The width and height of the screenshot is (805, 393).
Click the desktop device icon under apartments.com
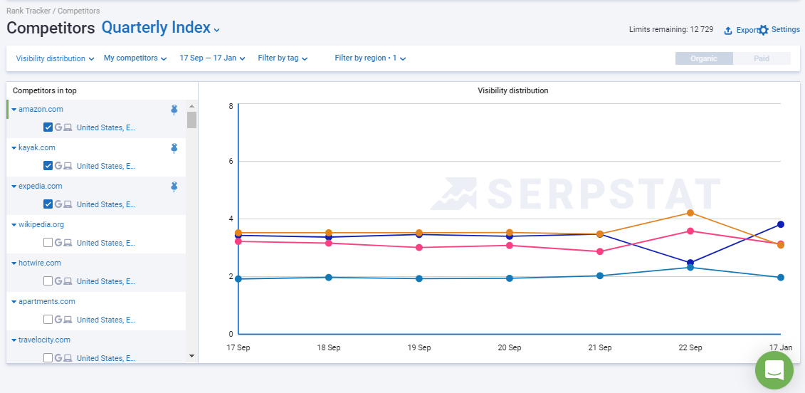[68, 320]
